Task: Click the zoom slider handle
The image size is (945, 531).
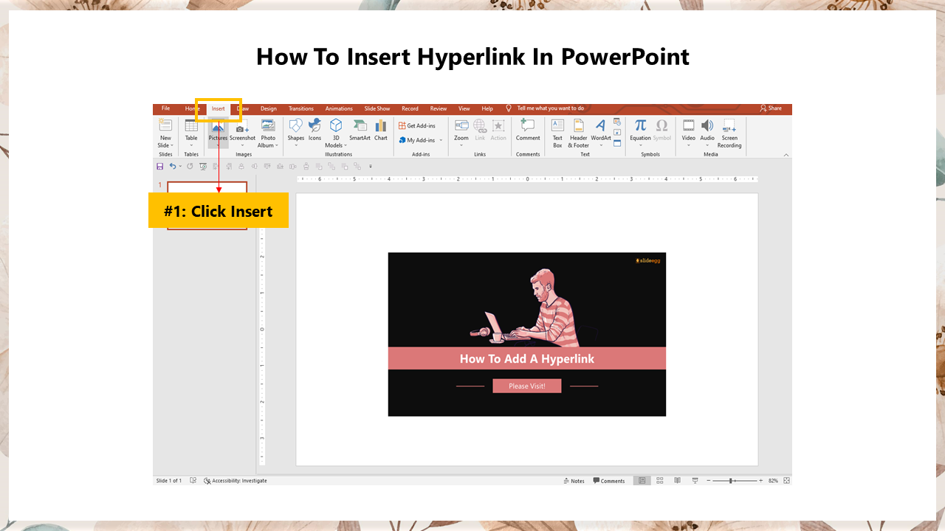Action: coord(732,481)
